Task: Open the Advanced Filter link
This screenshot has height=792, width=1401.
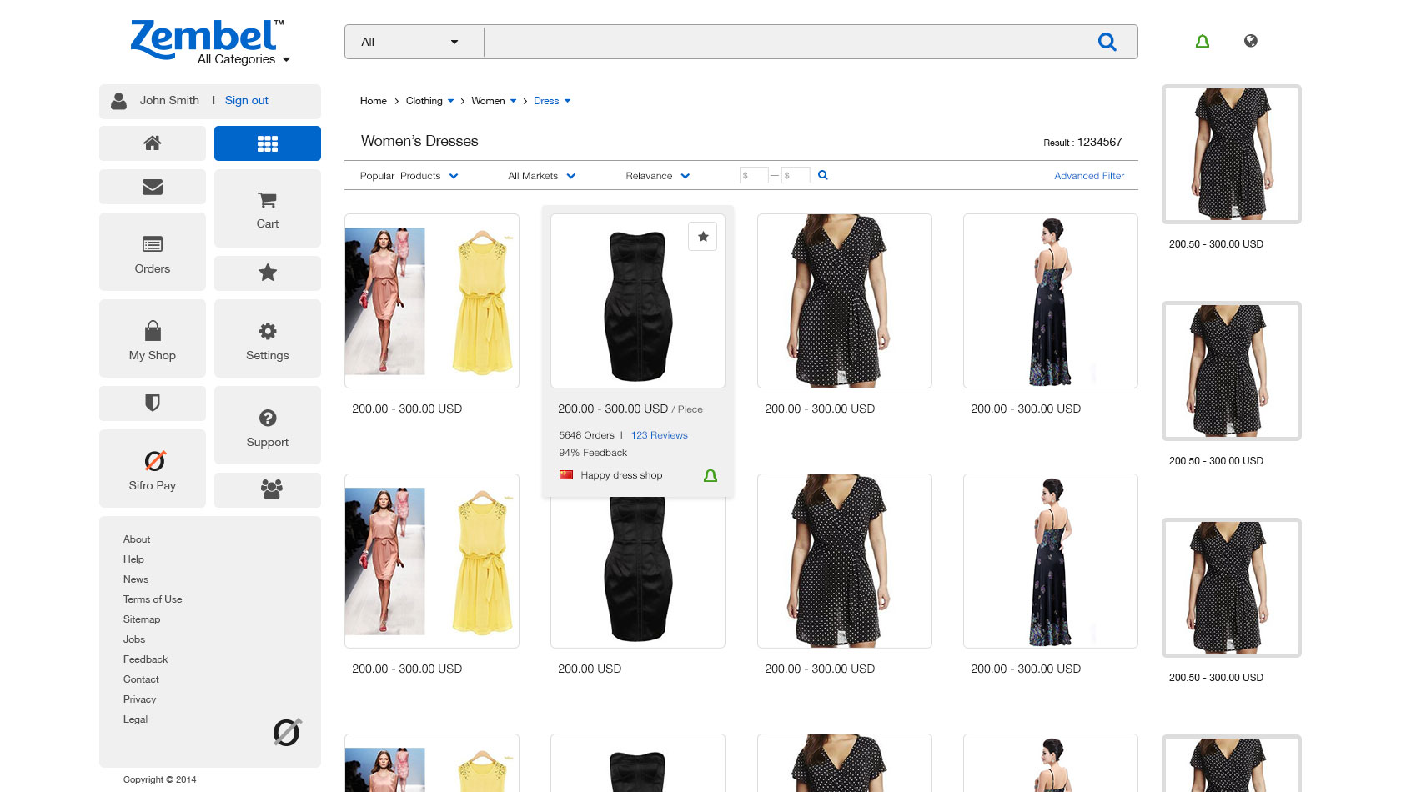Action: pos(1088,176)
